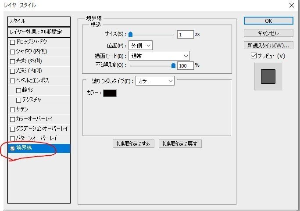This screenshot has height=211, width=300.
Task: Open the 位置(P) dropdown showing 外側
Action: [x=140, y=46]
